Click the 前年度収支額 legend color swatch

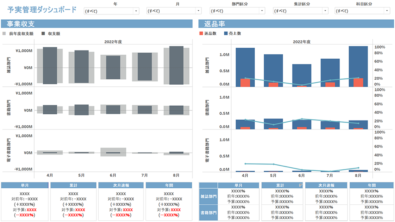pyautogui.click(x=4, y=33)
